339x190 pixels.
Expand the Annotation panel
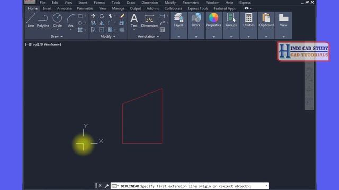click(x=148, y=36)
